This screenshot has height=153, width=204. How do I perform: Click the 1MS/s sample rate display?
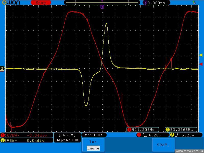[x=67, y=135]
